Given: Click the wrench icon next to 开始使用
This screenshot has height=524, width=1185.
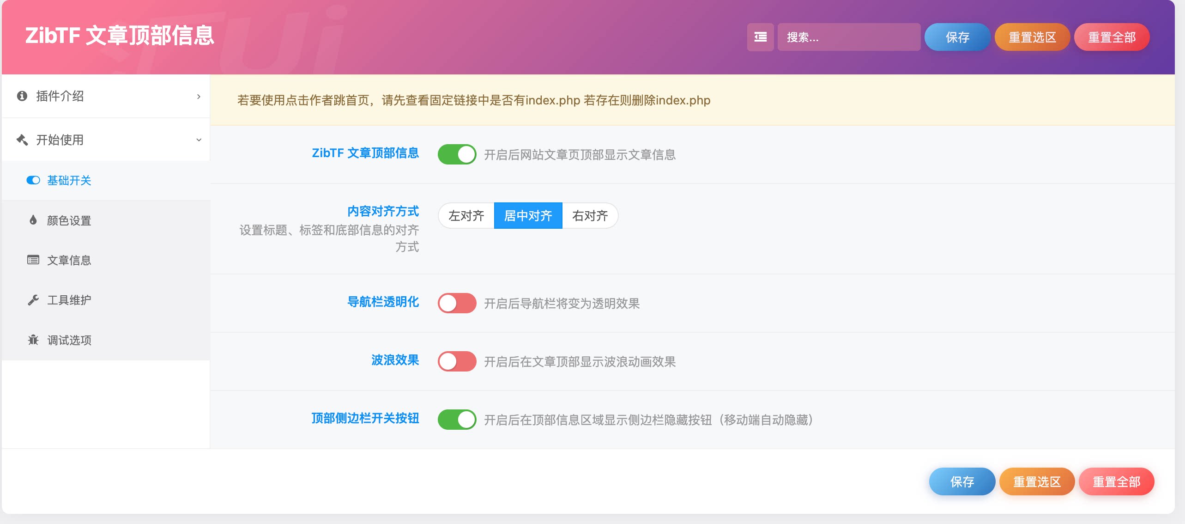Looking at the screenshot, I should tap(22, 140).
